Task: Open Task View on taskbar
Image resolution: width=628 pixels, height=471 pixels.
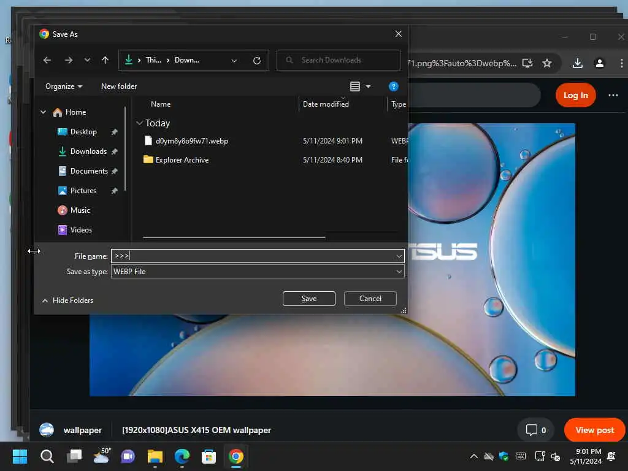Action: [x=74, y=456]
